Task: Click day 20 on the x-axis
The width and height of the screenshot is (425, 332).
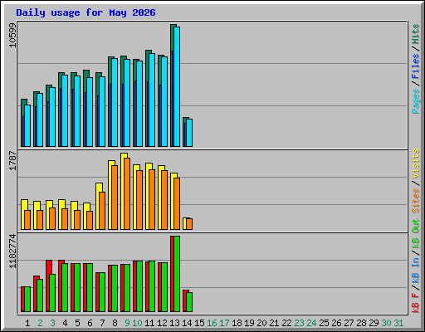Action: [261, 323]
